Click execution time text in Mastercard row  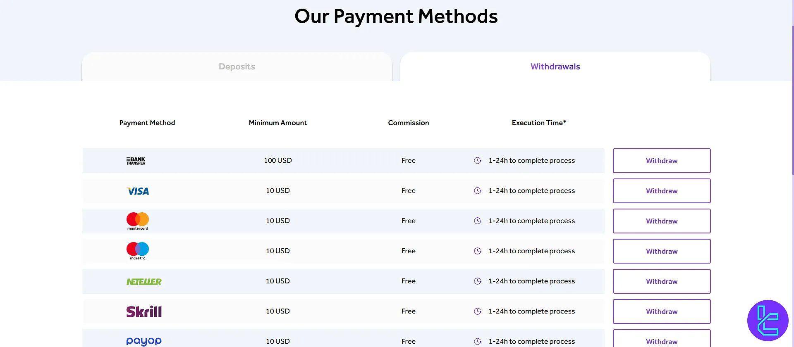[x=532, y=221]
